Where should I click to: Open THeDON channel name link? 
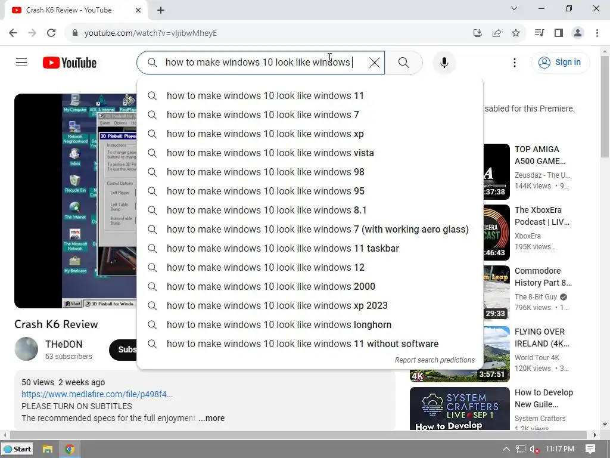[64, 344]
